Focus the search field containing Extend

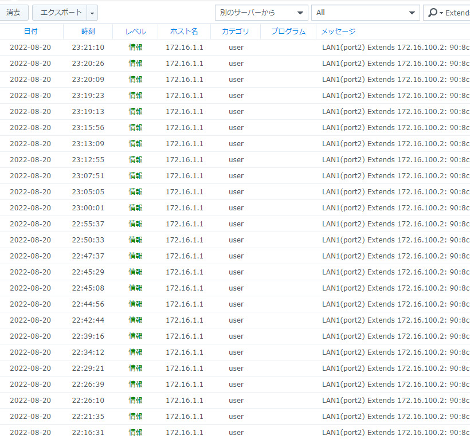coord(457,13)
